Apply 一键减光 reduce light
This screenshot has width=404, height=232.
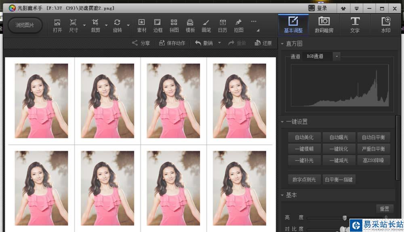339,161
